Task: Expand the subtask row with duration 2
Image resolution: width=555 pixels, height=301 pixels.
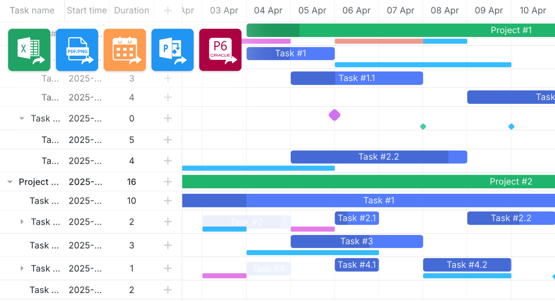Action: click(21, 222)
